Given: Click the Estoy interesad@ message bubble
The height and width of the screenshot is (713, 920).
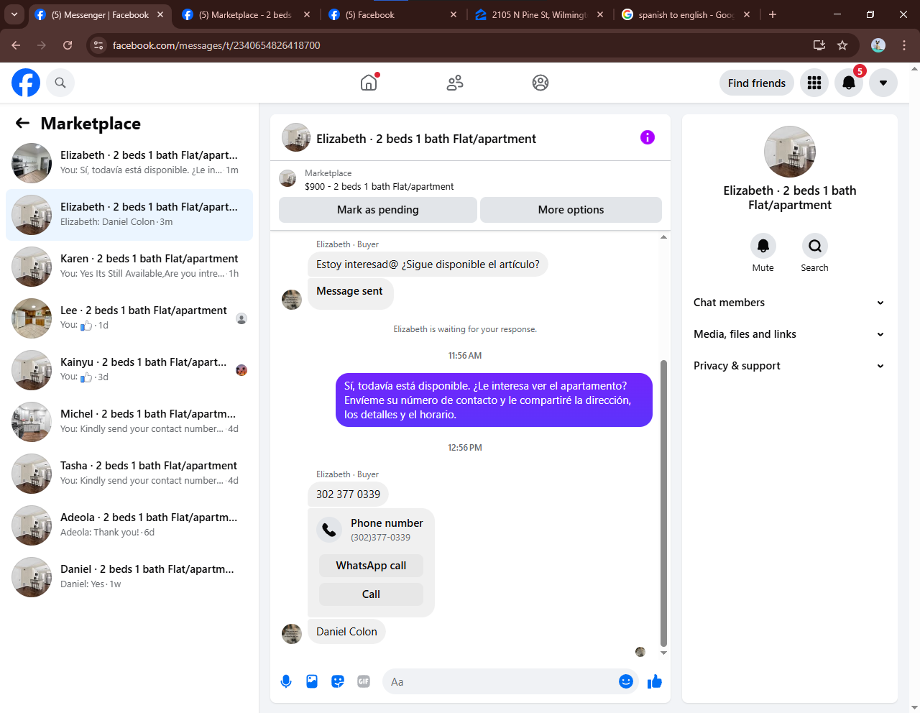Looking at the screenshot, I should pyautogui.click(x=428, y=264).
